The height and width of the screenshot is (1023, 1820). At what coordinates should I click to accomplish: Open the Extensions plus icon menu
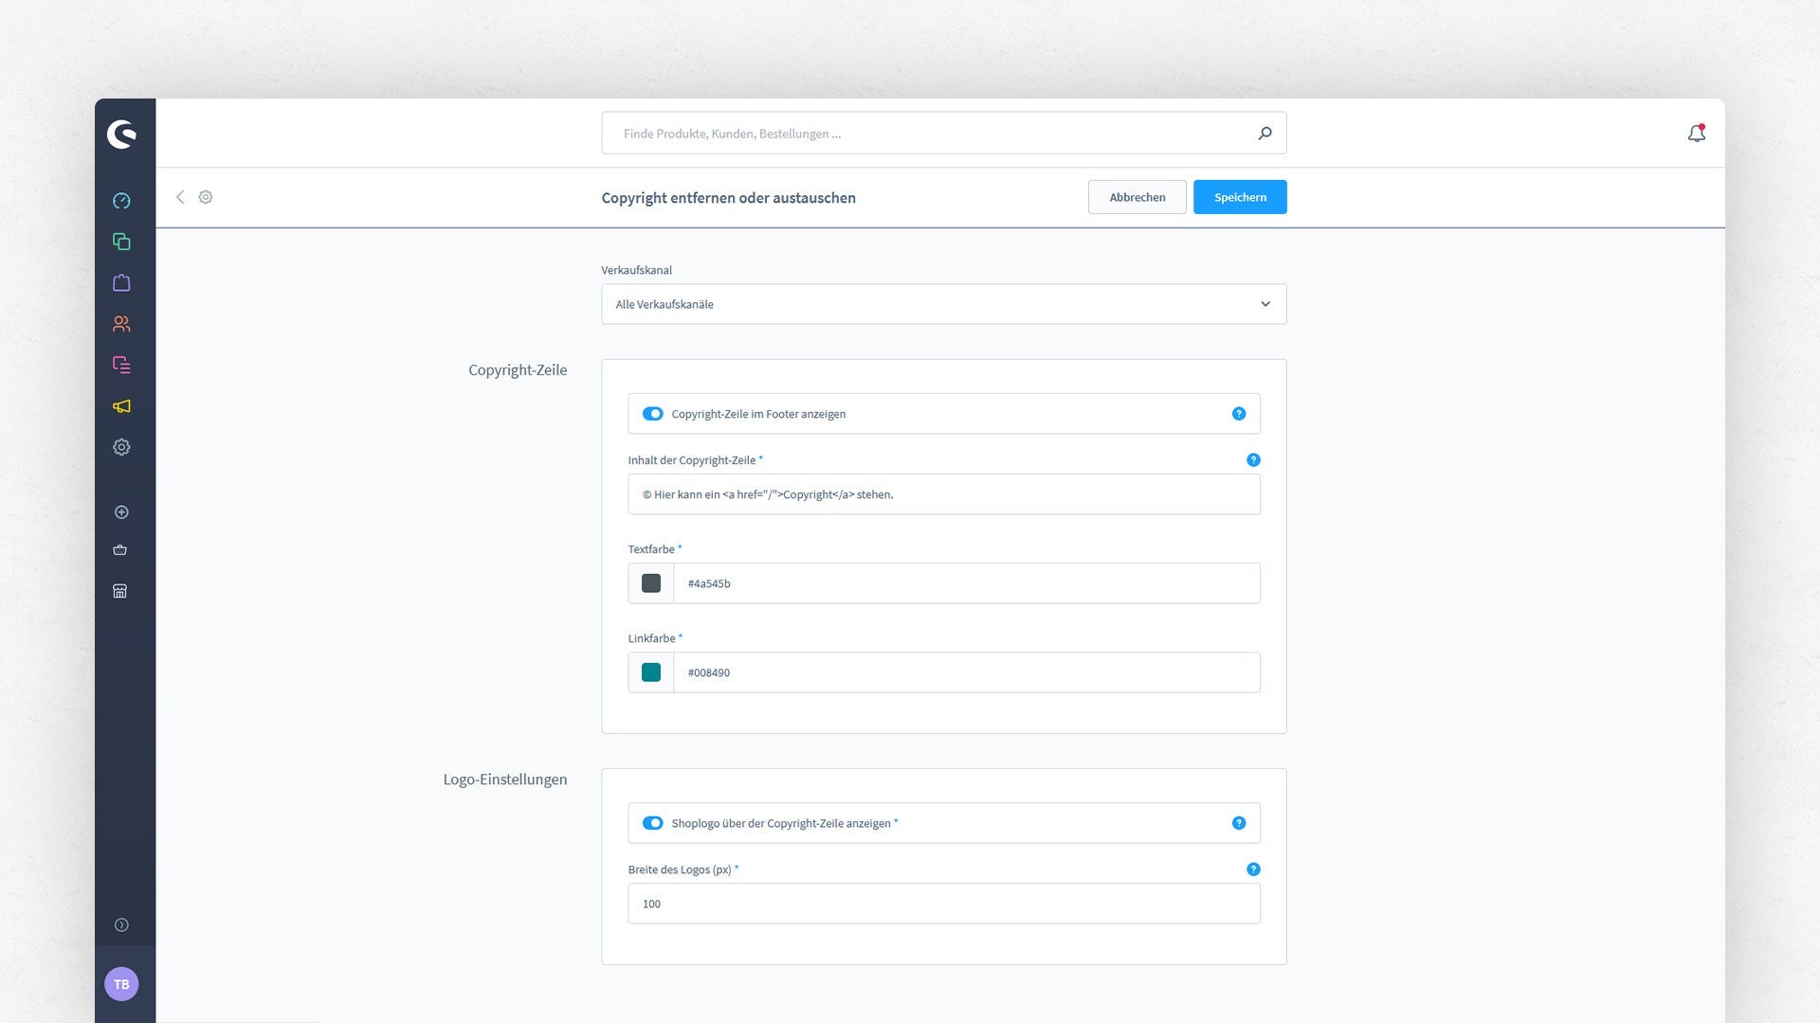pyautogui.click(x=121, y=512)
